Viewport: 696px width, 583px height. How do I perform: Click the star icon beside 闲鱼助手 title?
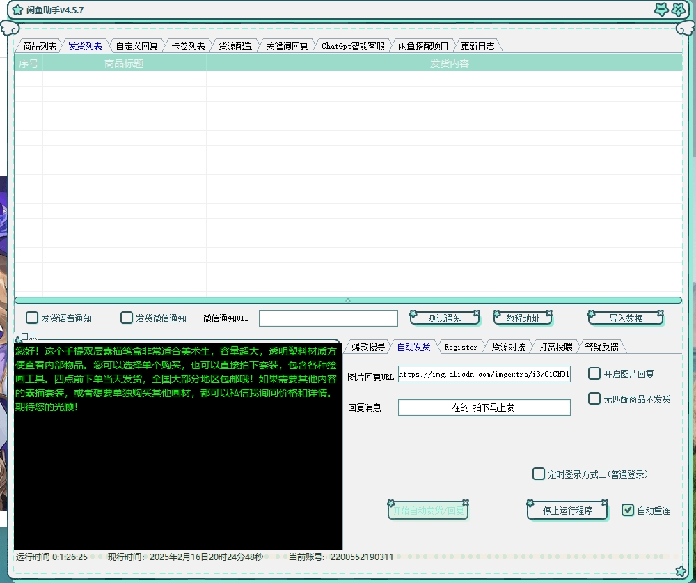click(x=17, y=10)
